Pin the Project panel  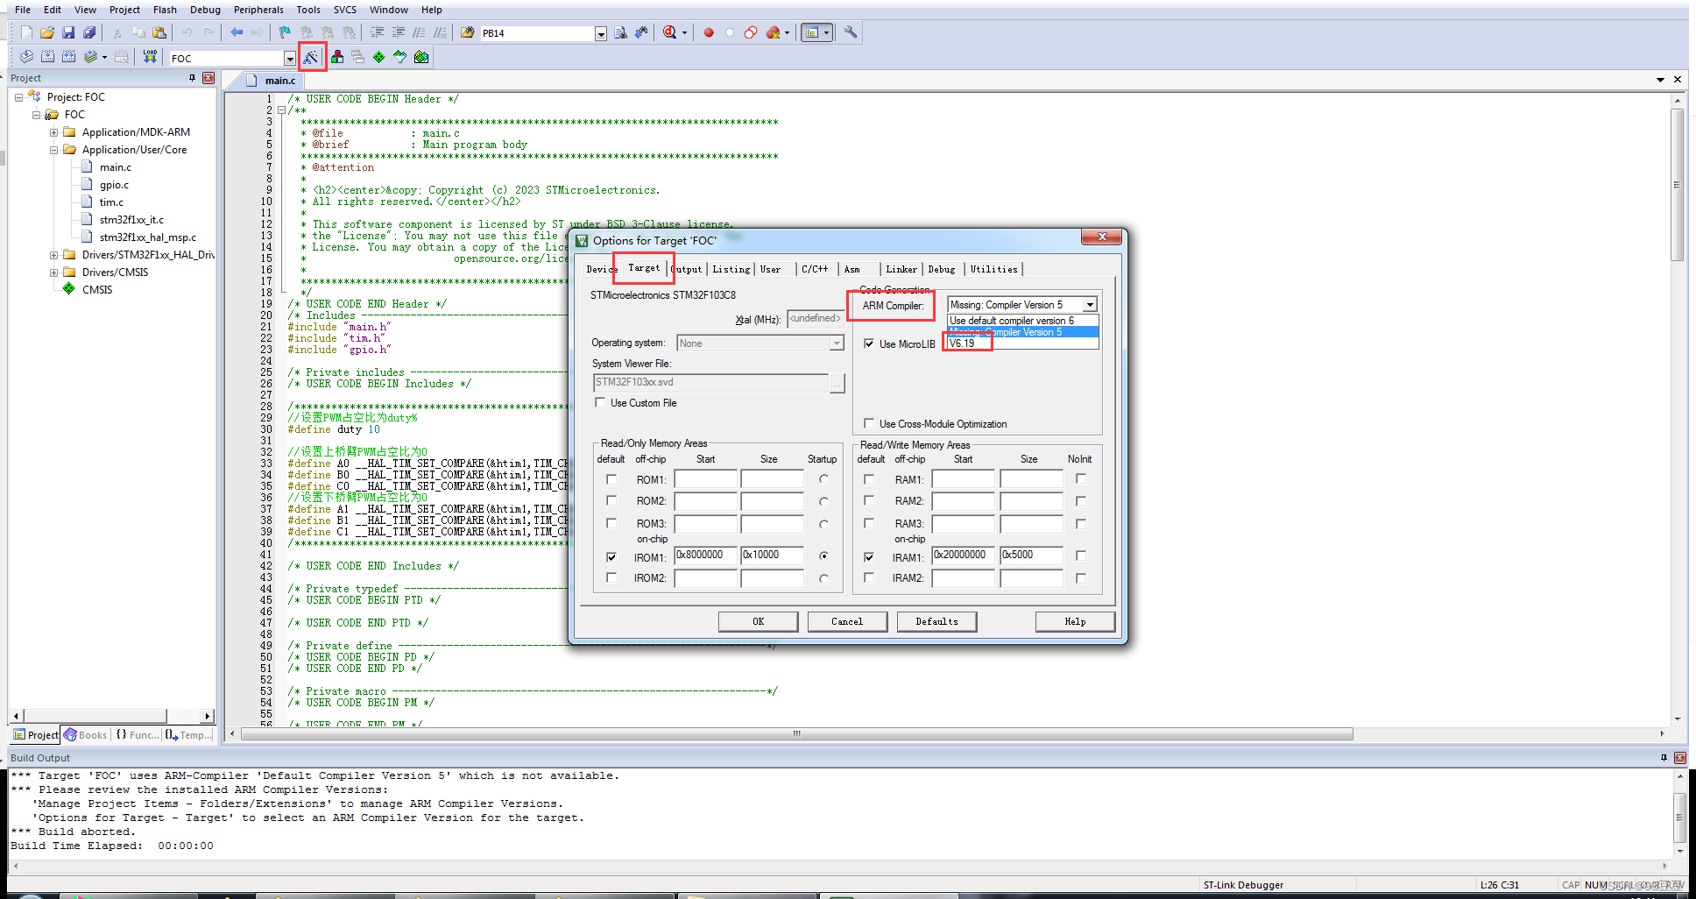tap(193, 78)
